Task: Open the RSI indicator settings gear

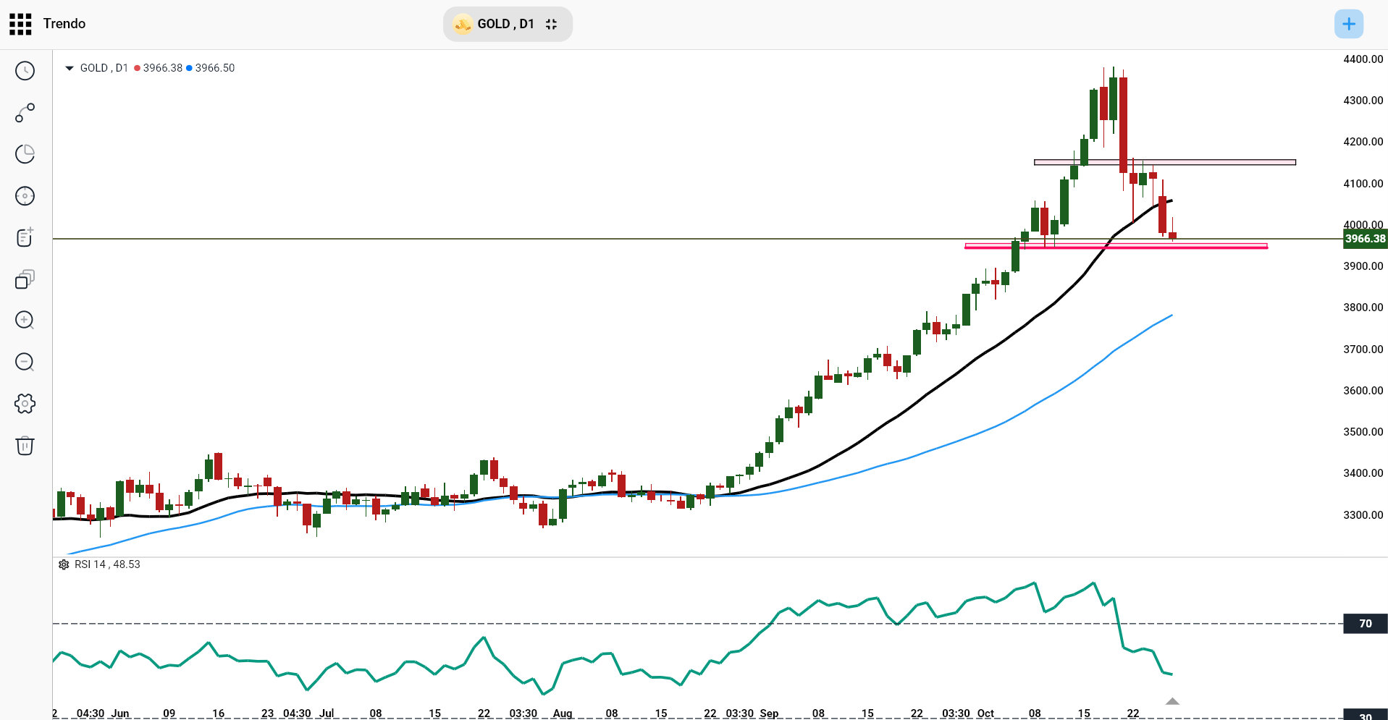Action: (64, 564)
